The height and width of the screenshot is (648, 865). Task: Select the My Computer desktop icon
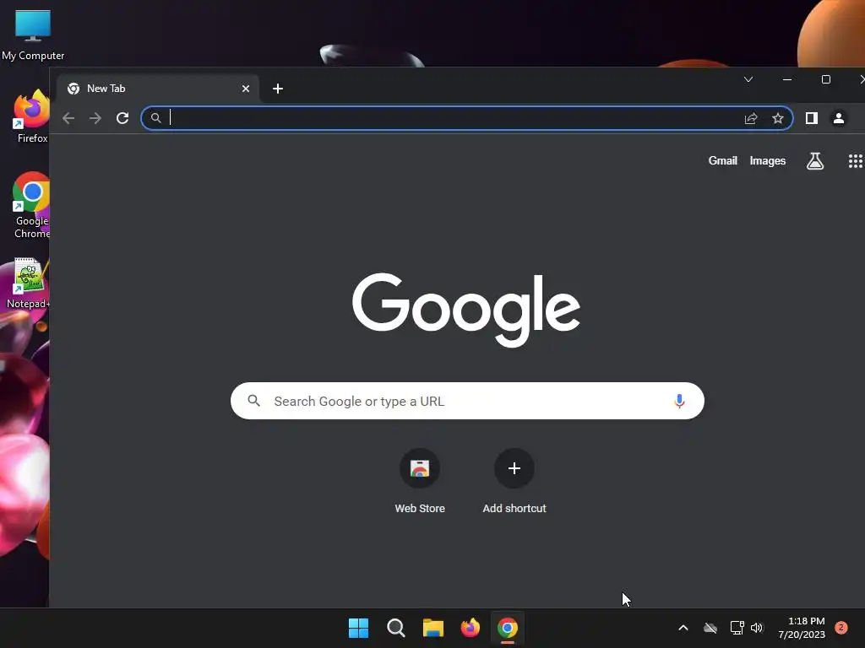click(33, 35)
